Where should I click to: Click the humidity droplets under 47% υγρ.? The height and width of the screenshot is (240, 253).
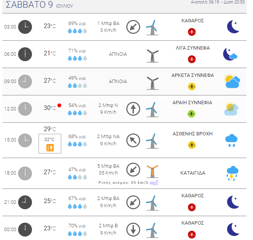coord(77,177)
